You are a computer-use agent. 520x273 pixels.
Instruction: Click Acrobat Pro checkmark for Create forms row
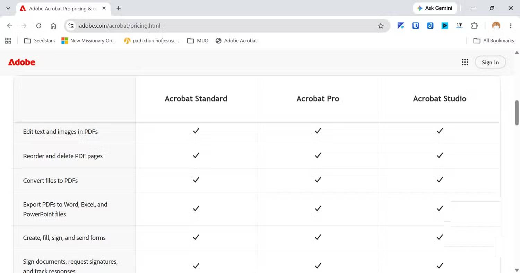pyautogui.click(x=318, y=237)
